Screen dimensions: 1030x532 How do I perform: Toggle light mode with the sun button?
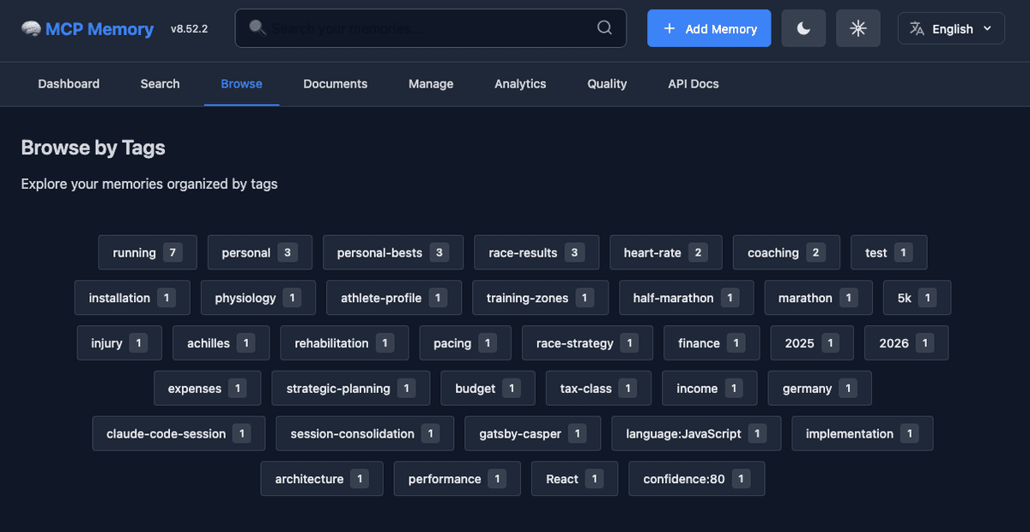click(857, 27)
